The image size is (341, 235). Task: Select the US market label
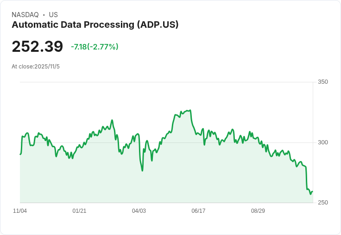(x=53, y=15)
